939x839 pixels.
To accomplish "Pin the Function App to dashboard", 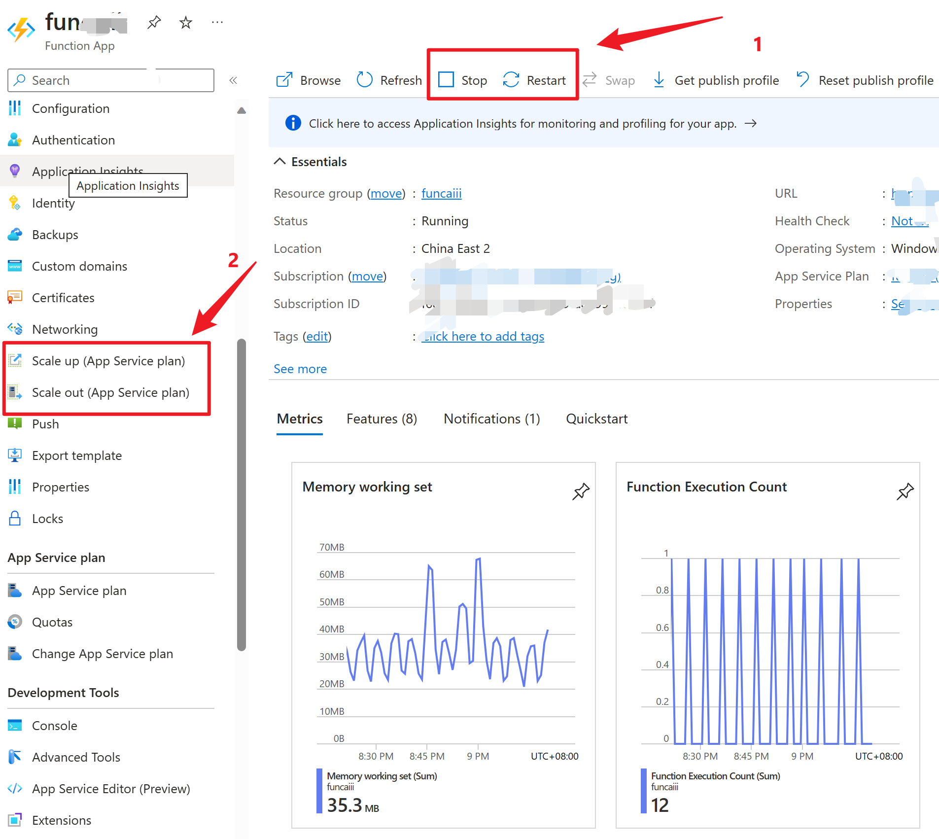I will click(x=154, y=22).
